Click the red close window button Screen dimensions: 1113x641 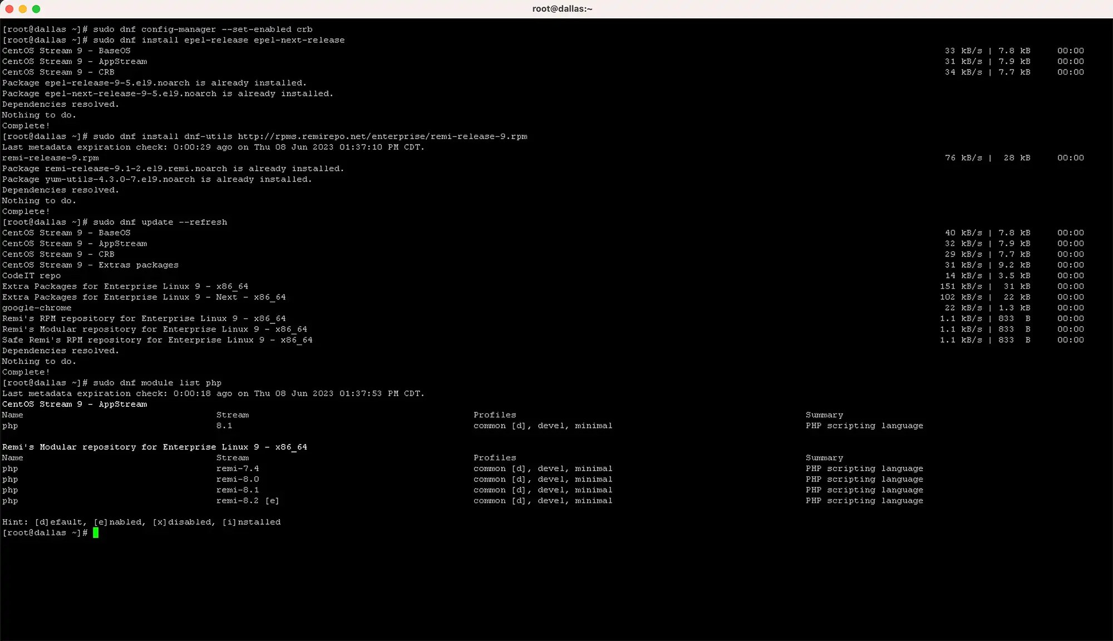(9, 9)
